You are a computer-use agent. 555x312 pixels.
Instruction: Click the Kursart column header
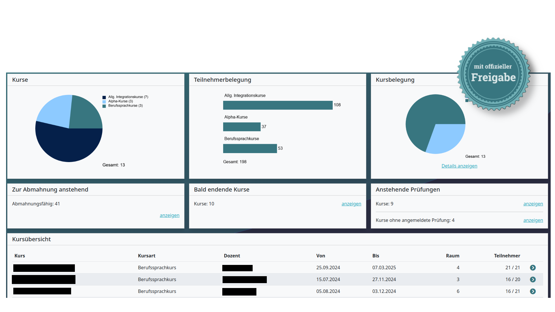pos(147,256)
